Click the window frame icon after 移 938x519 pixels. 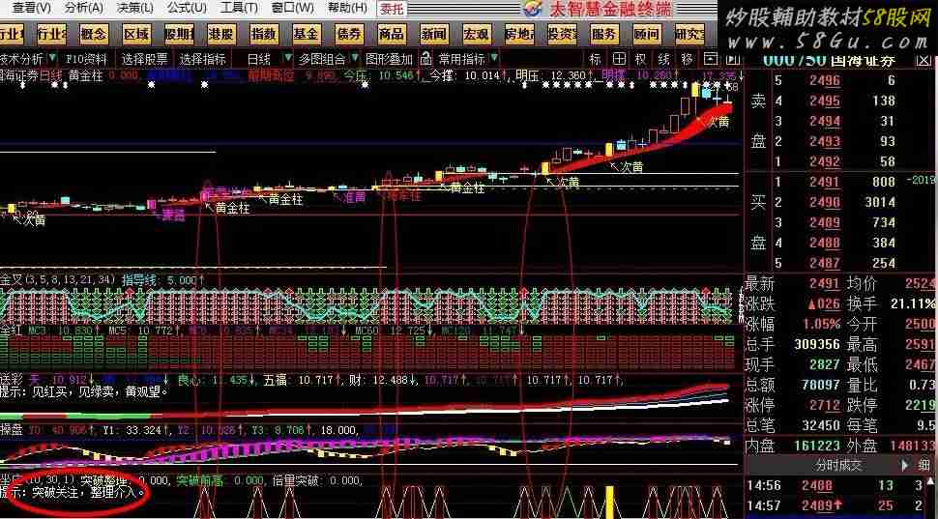pyautogui.click(x=710, y=59)
